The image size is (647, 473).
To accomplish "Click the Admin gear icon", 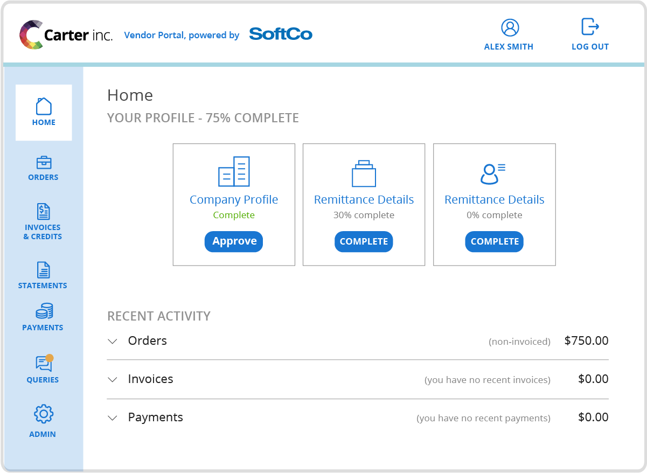I will coord(43,413).
